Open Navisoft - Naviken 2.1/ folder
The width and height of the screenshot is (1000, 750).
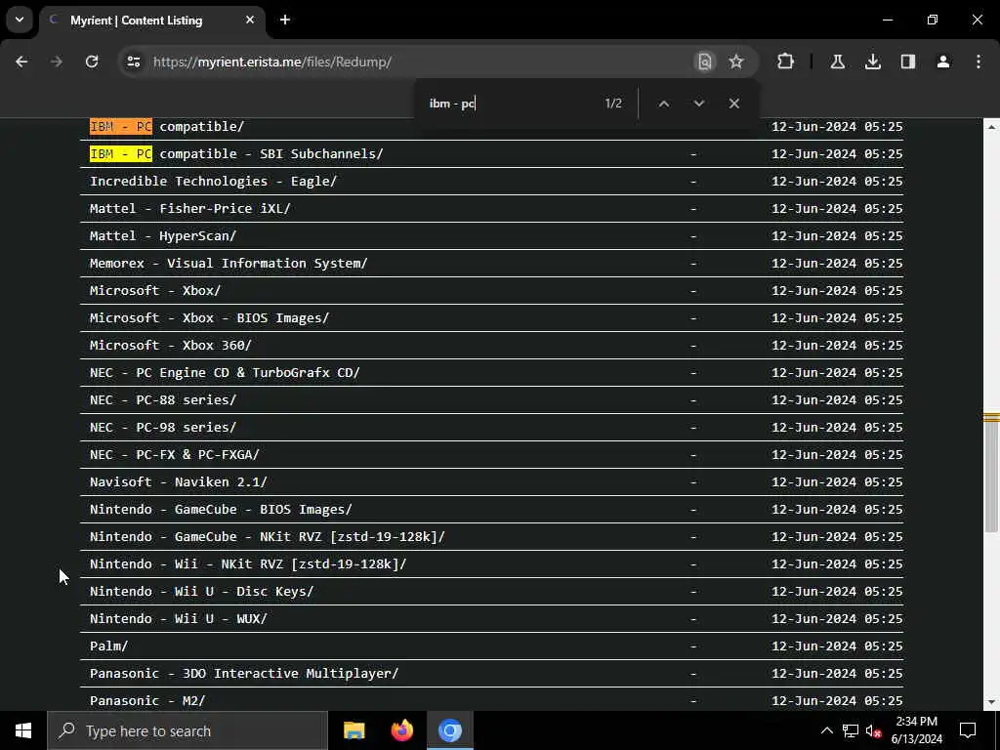tap(178, 482)
